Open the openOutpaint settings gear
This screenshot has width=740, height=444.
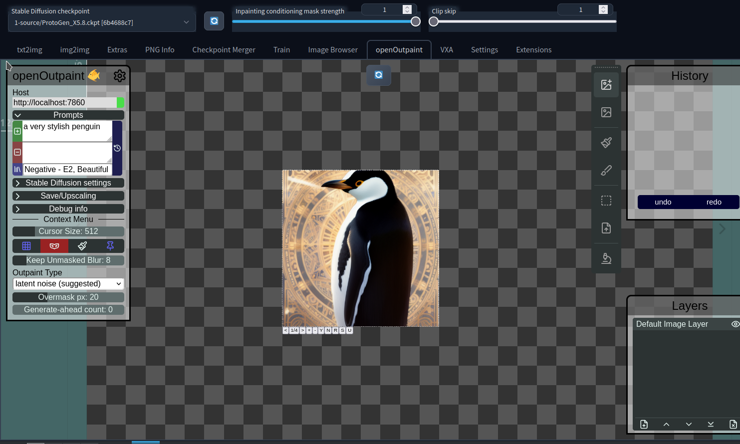(119, 75)
